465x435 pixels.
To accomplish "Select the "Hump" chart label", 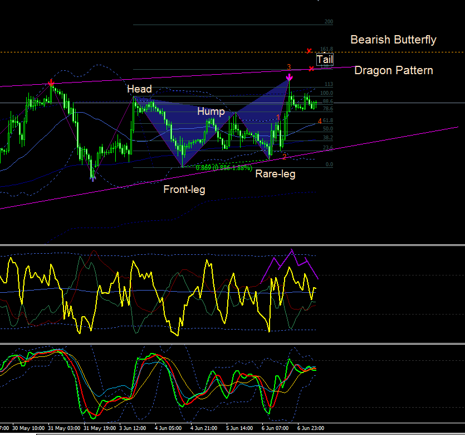I will point(211,112).
